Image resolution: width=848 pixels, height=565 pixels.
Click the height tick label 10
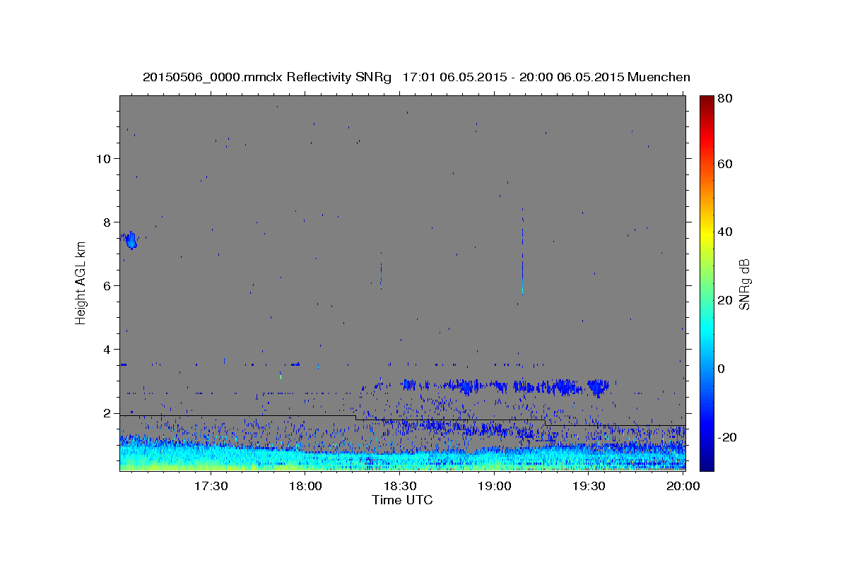tap(104, 158)
